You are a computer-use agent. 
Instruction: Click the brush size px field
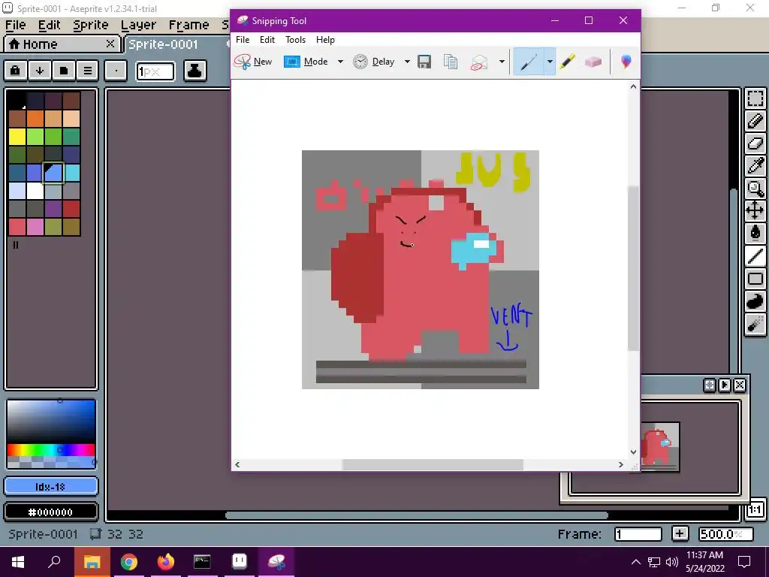155,71
